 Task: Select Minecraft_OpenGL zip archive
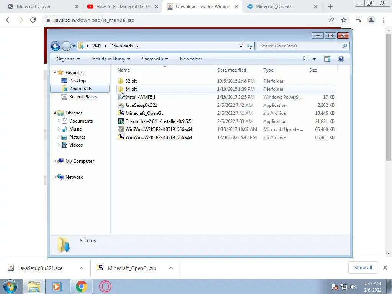point(226,113)
